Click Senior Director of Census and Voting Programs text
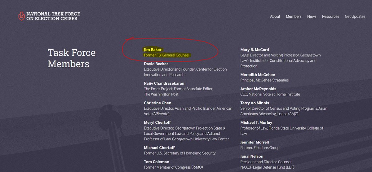The height and width of the screenshot is (172, 372). pyautogui.click(x=284, y=111)
